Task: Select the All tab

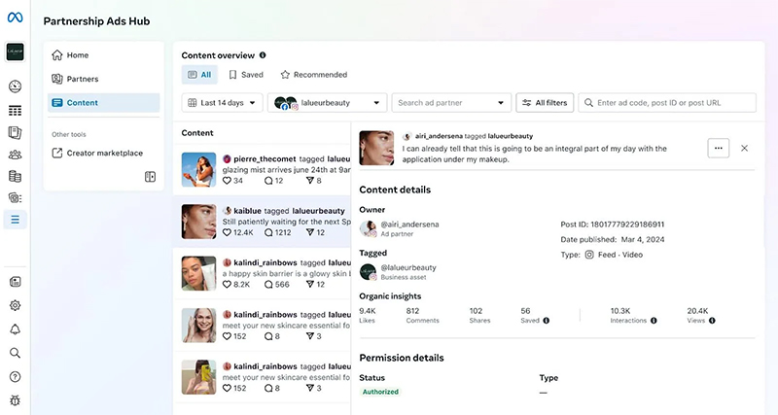Action: click(199, 75)
